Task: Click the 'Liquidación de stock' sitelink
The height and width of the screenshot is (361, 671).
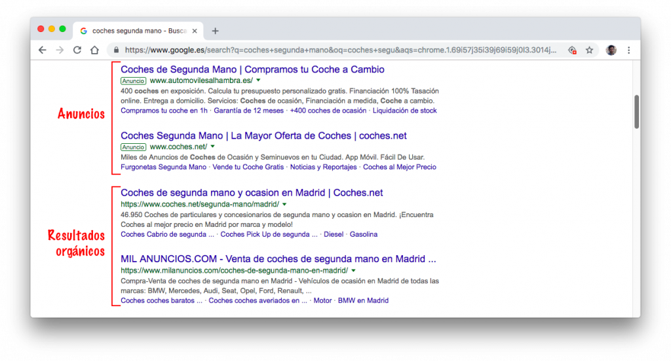Action: [x=405, y=111]
